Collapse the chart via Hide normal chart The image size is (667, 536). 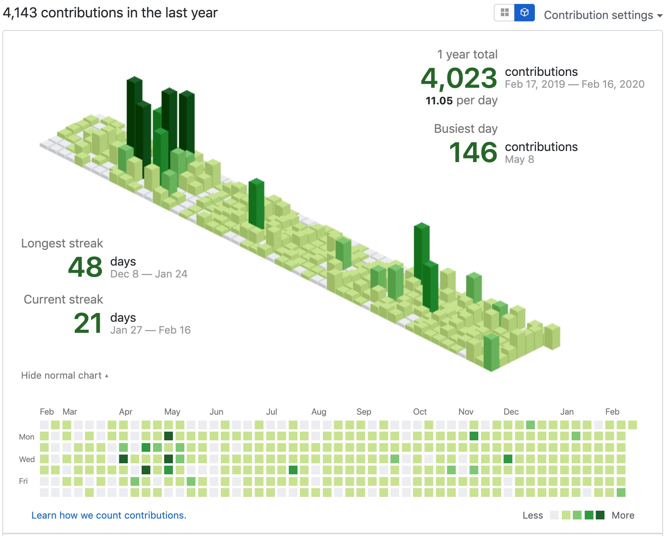[x=64, y=375]
